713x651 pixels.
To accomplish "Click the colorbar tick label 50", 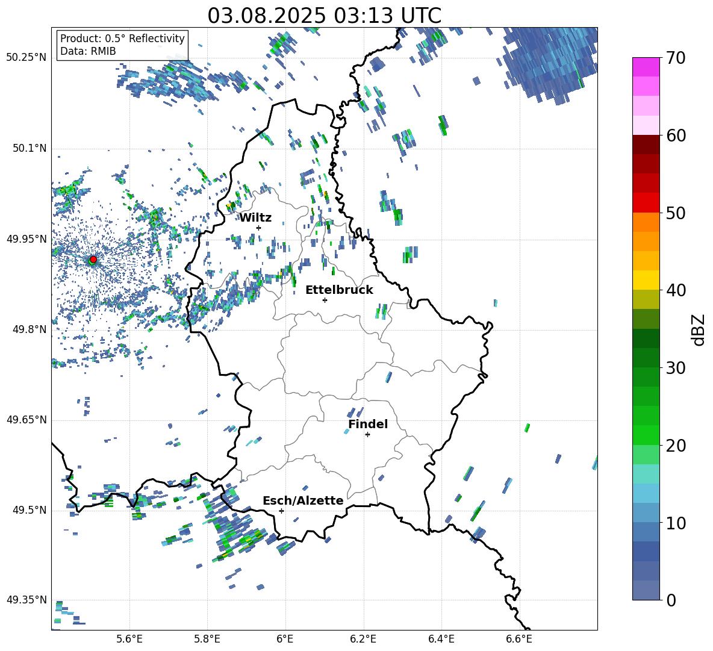I will (x=676, y=213).
